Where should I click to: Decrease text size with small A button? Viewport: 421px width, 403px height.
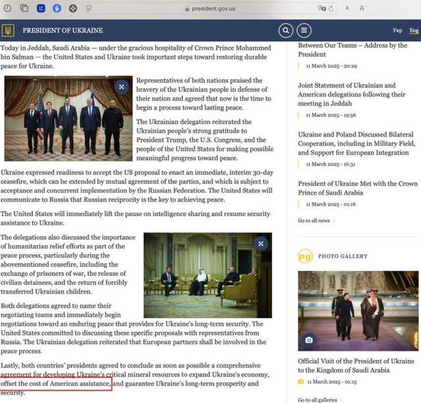(347, 9)
